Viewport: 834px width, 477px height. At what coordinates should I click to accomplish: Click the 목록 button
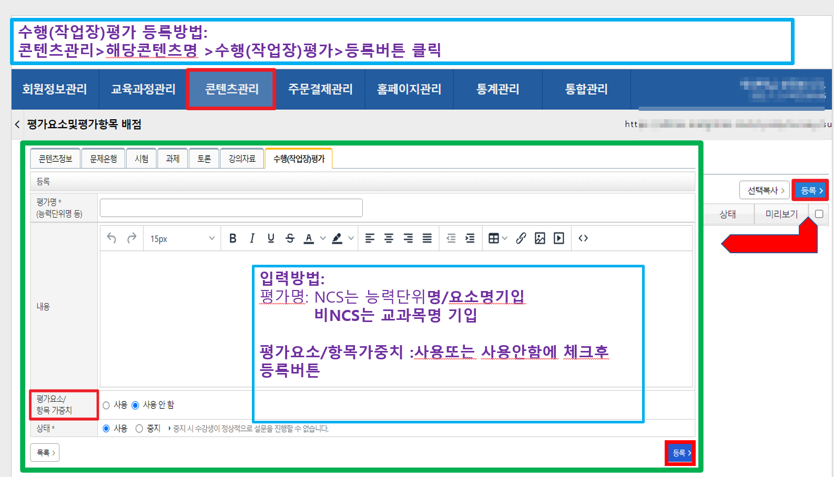click(45, 453)
